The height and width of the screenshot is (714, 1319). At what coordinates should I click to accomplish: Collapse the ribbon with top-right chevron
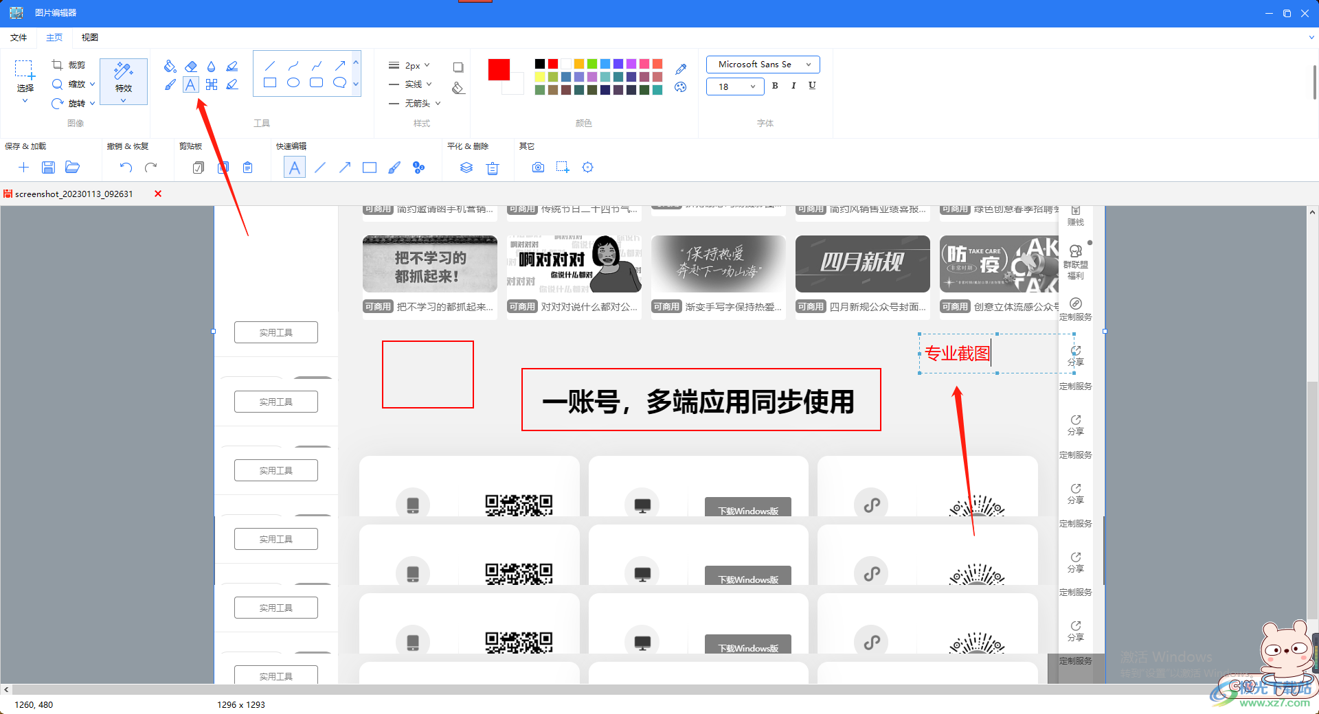1311,38
